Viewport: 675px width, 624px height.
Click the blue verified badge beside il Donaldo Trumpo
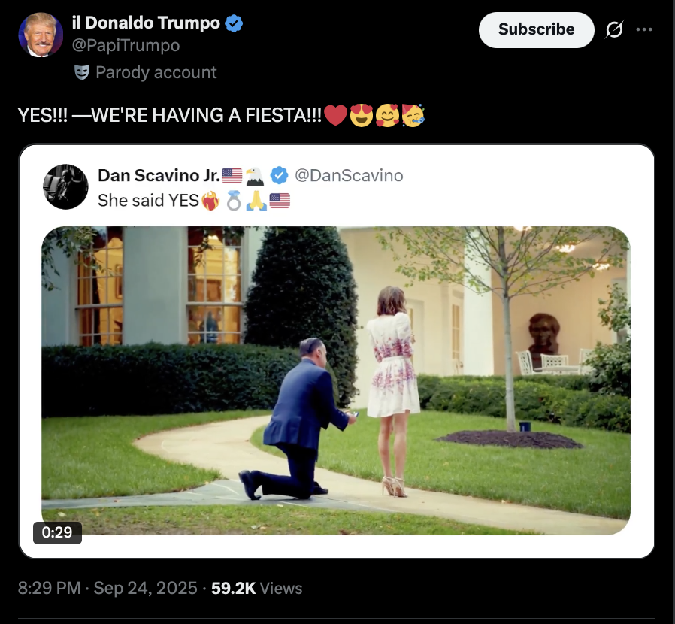click(234, 23)
